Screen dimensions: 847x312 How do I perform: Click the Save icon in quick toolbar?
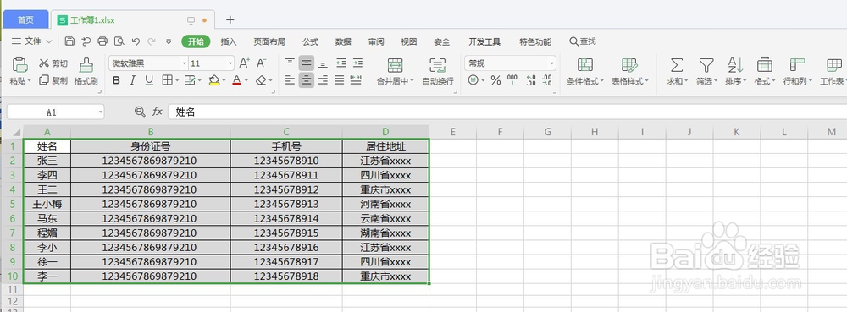[69, 41]
